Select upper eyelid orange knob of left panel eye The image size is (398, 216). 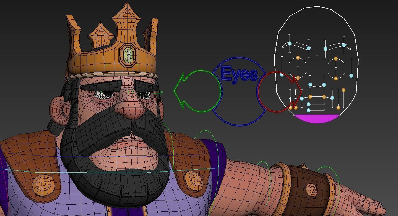pos(298,58)
